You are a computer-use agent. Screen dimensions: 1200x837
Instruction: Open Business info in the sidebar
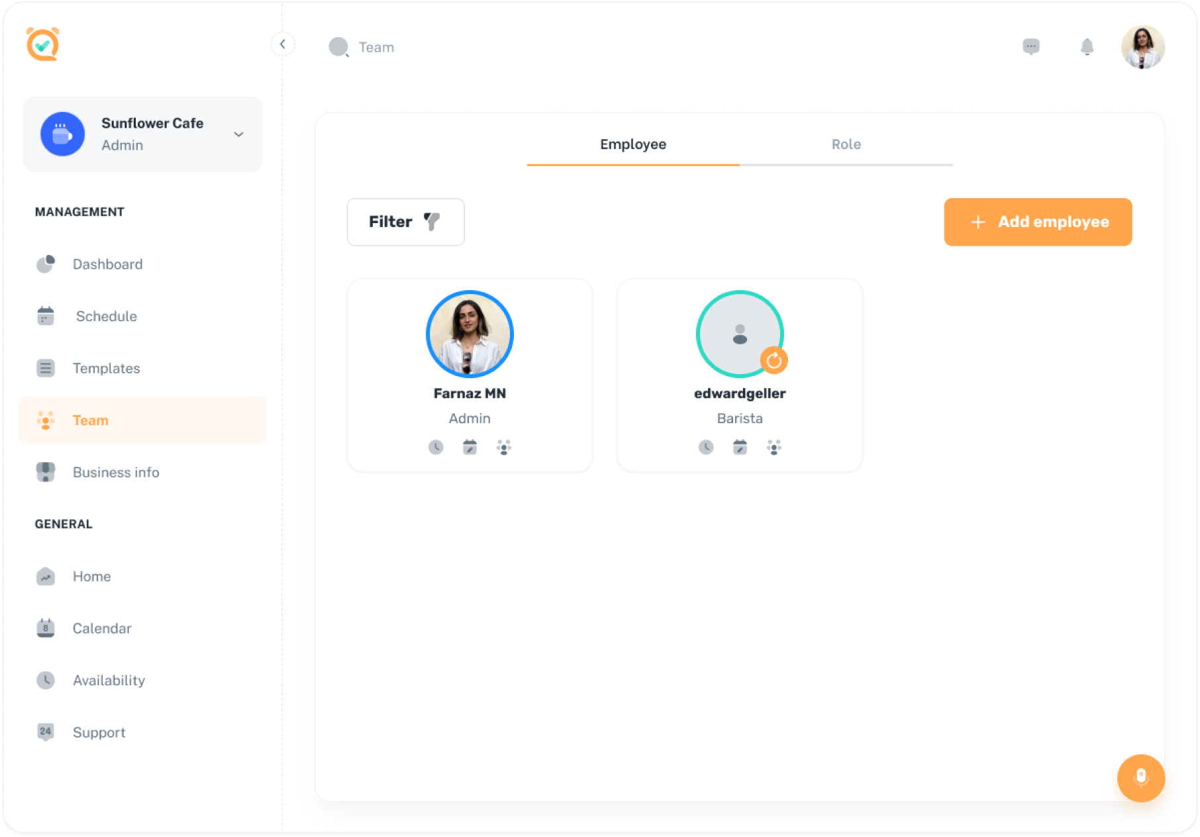click(116, 472)
